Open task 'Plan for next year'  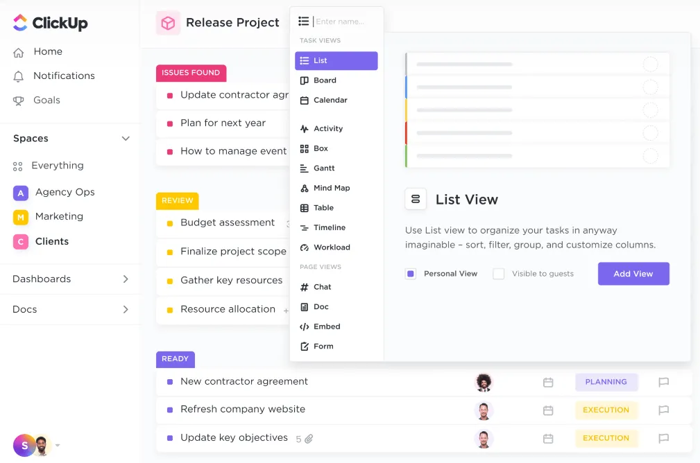tap(223, 123)
